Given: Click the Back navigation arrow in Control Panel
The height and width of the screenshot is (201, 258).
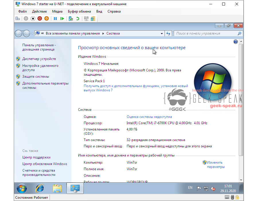Looking at the screenshot, I should click(x=18, y=34).
